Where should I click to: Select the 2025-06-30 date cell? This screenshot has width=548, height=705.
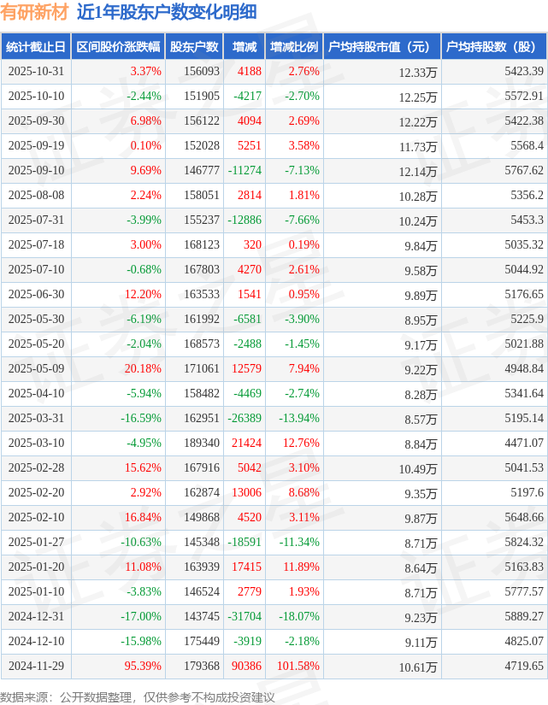35,295
